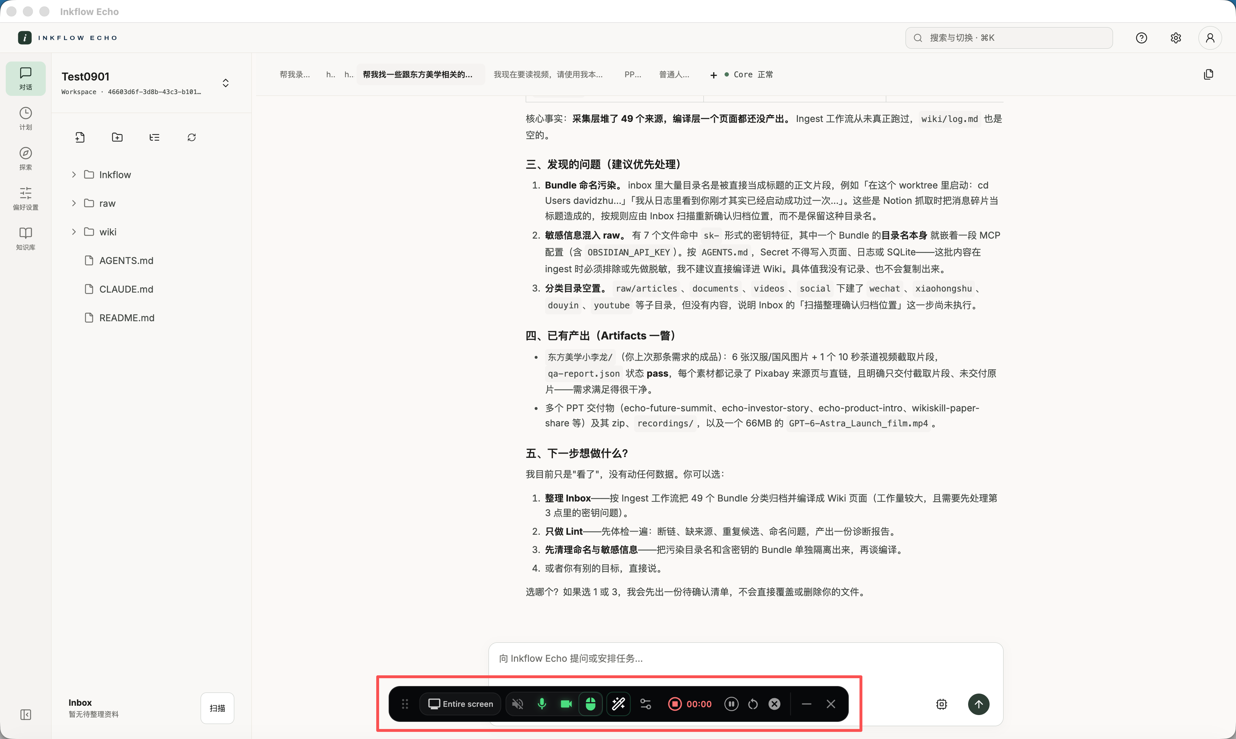The width and height of the screenshot is (1236, 739).
Task: Switch to the 帮我录... tab
Action: (295, 75)
